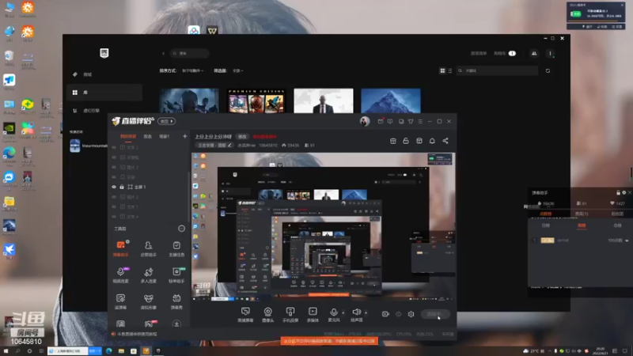Screen dimensions: 633x356
Task: Select the first scene tab in companion
Action: click(x=128, y=136)
